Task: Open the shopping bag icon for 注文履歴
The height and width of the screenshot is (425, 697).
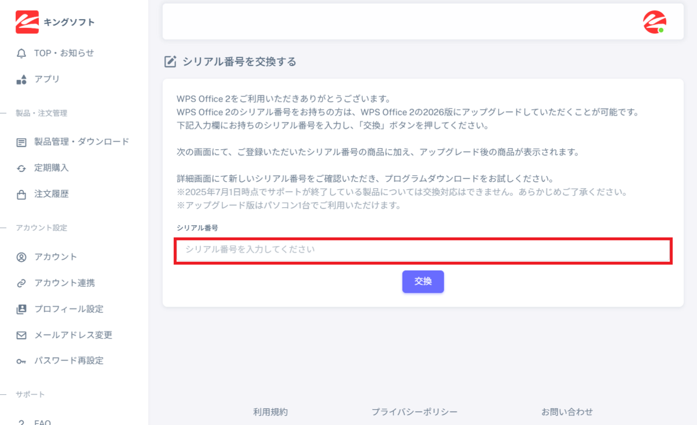Action: click(21, 195)
